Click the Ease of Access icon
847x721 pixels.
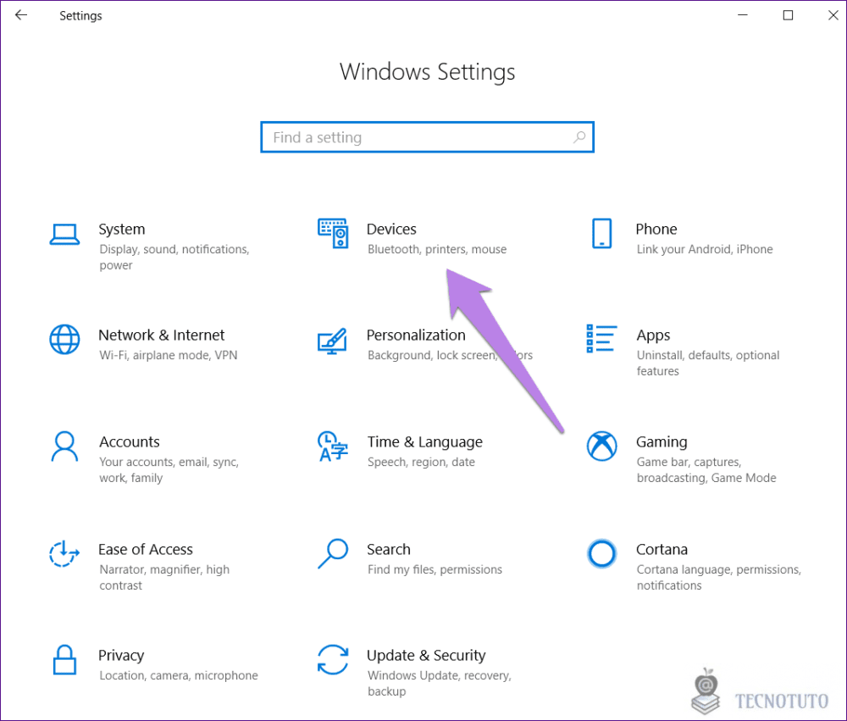[x=65, y=553]
